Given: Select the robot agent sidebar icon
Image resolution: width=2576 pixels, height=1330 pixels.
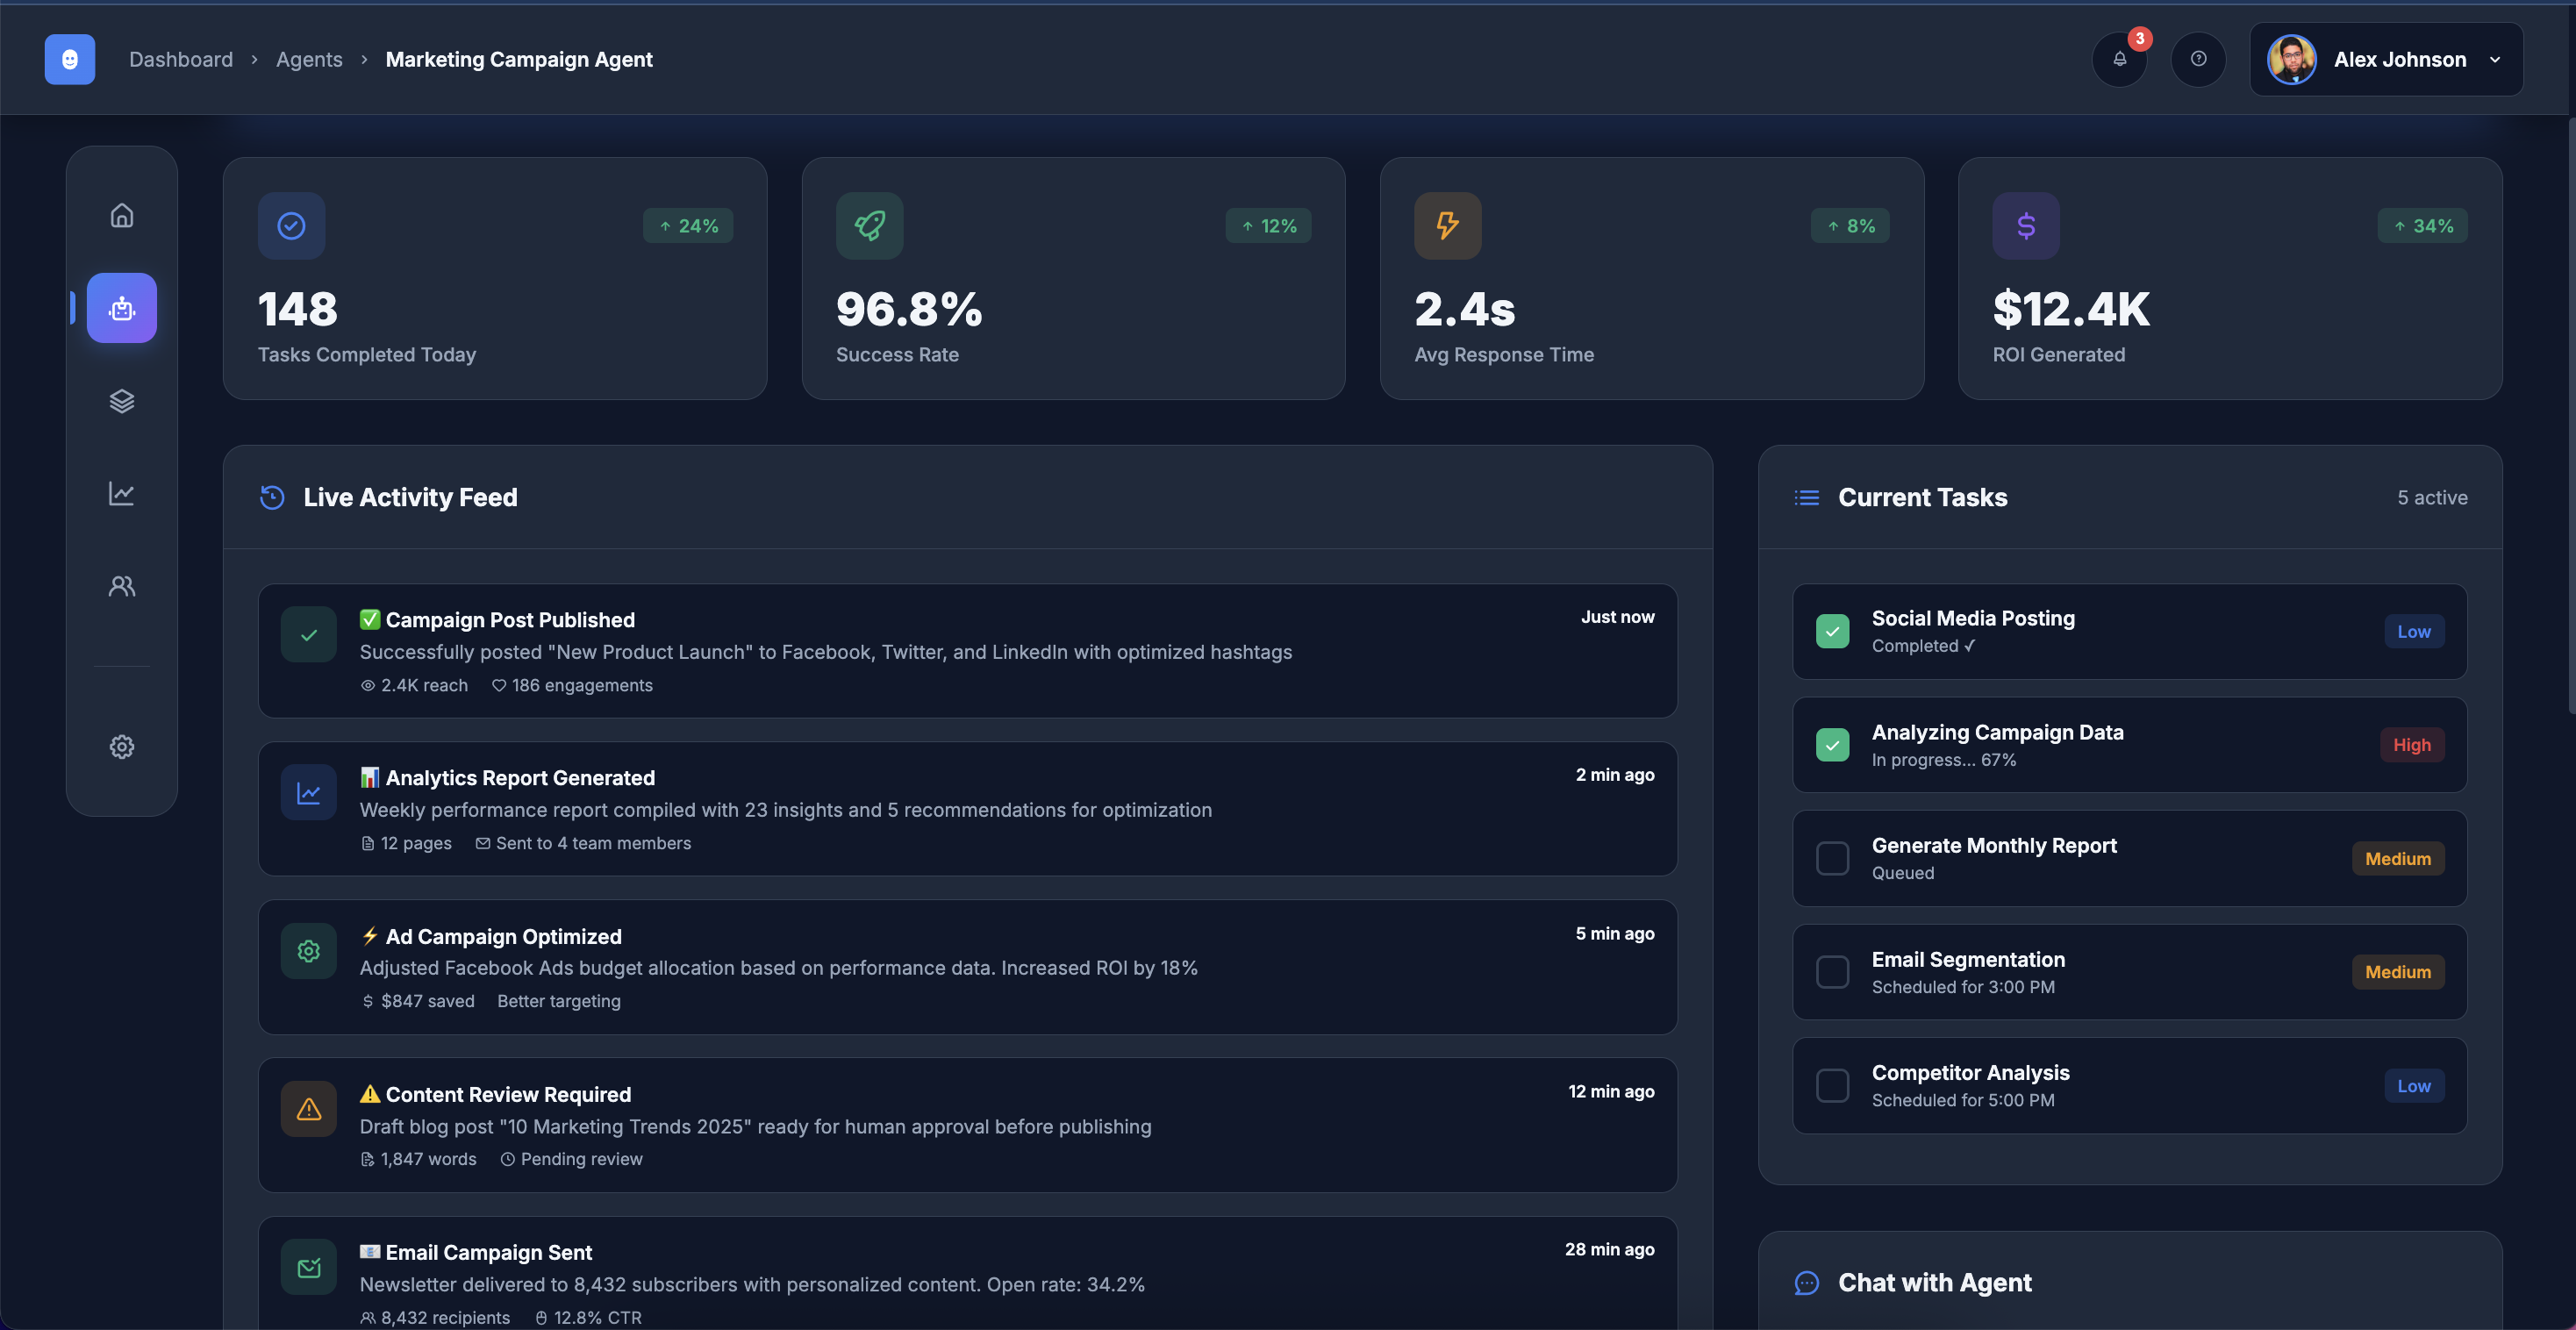Looking at the screenshot, I should [121, 308].
